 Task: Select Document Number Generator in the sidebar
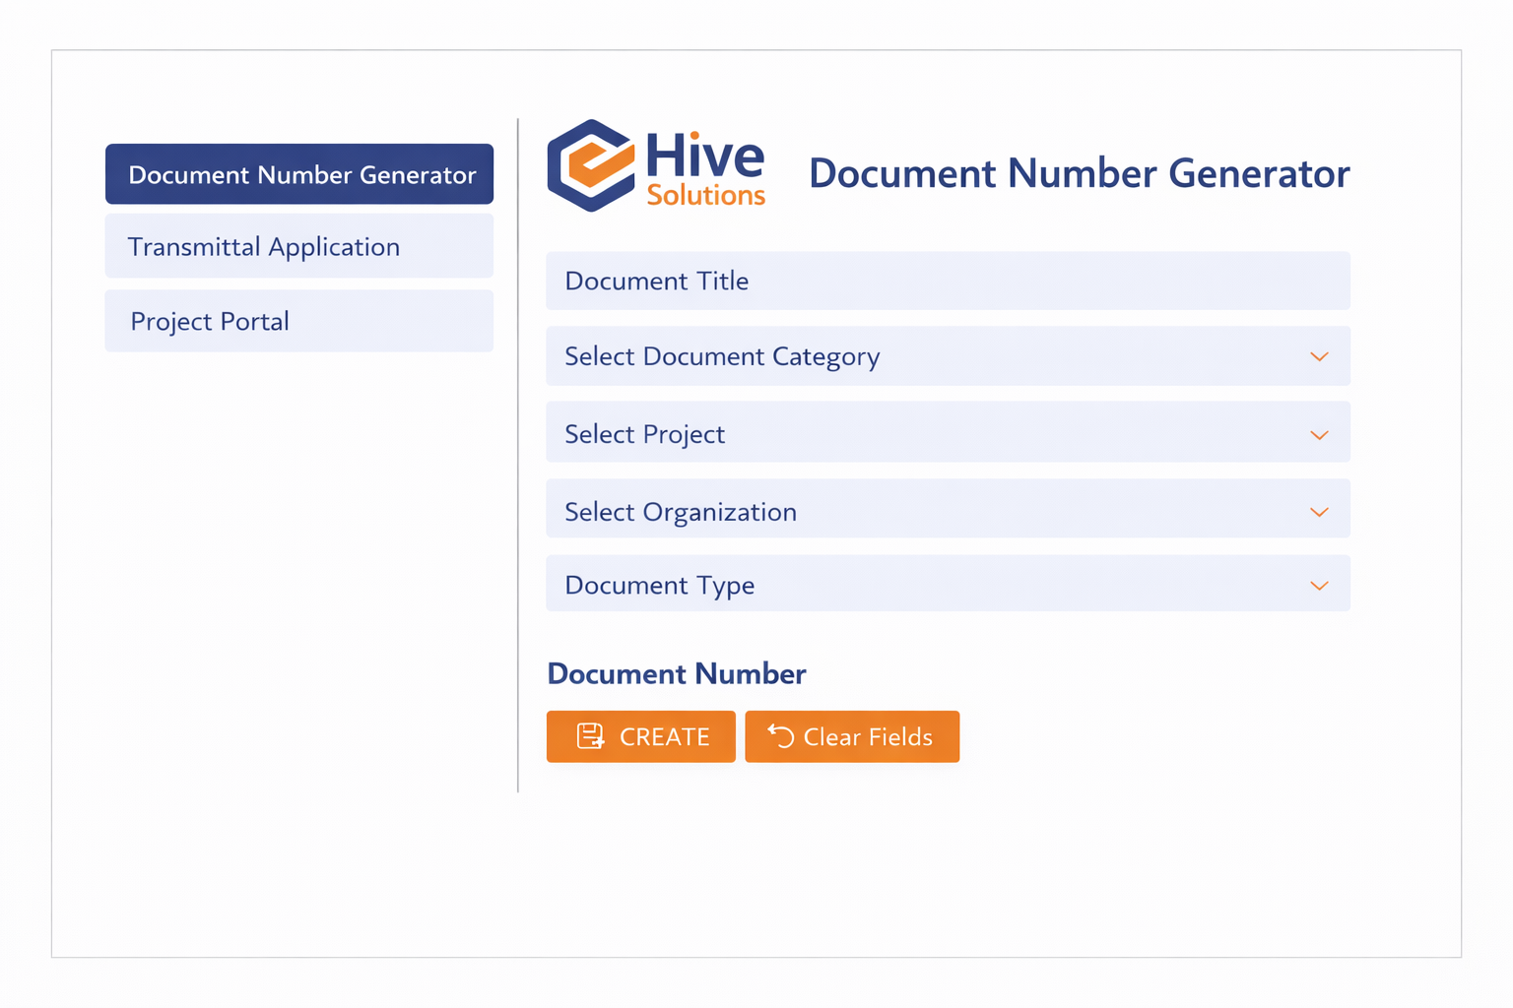(299, 174)
